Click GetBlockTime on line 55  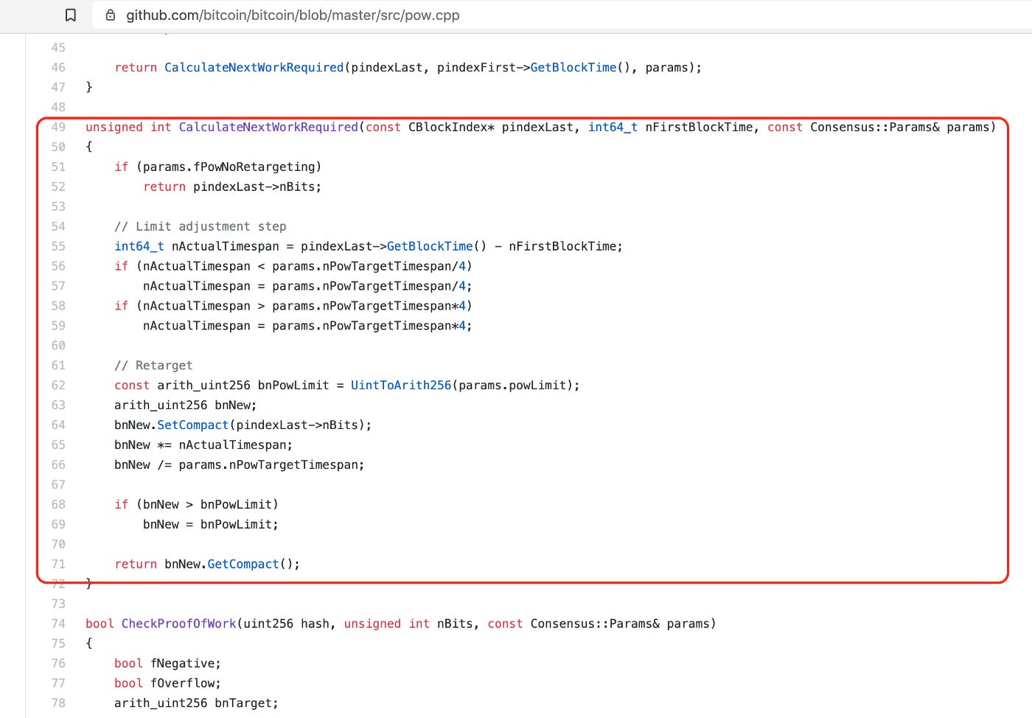429,246
